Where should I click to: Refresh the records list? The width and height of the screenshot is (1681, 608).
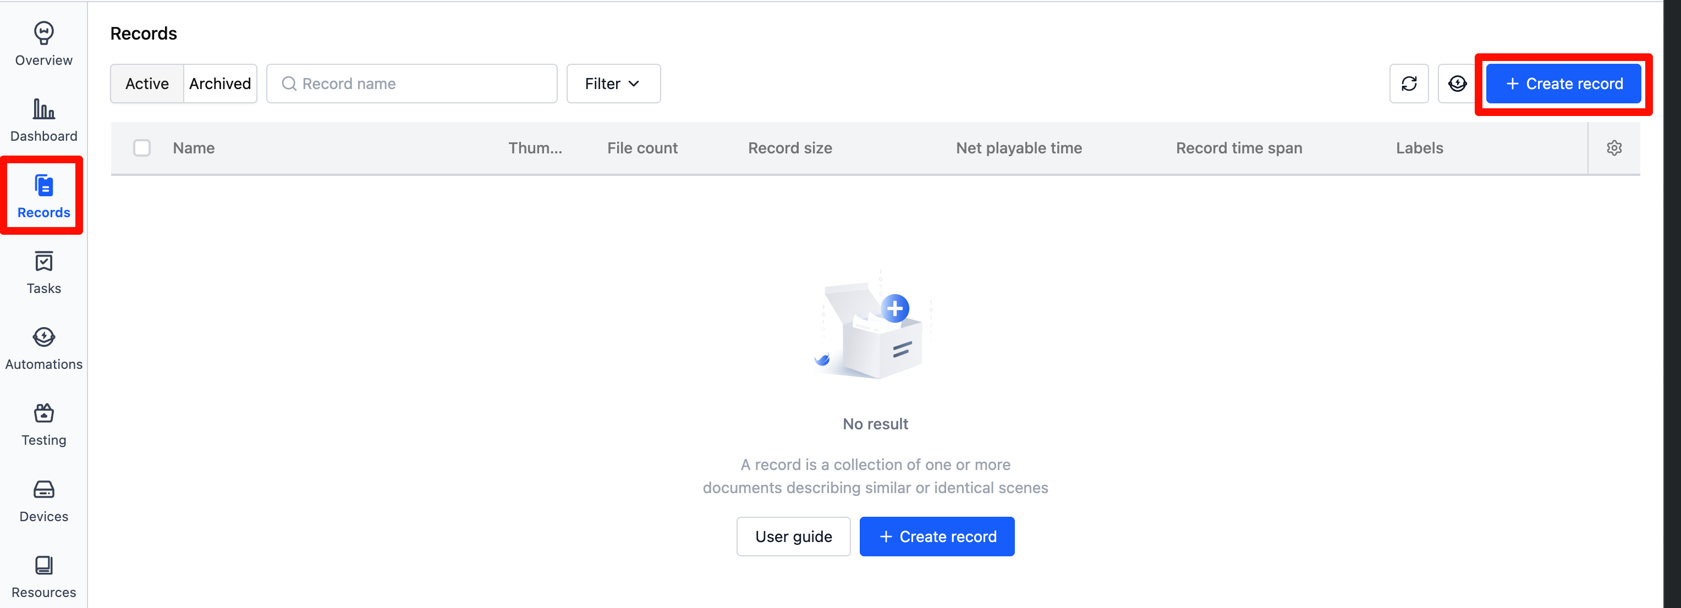tap(1409, 84)
